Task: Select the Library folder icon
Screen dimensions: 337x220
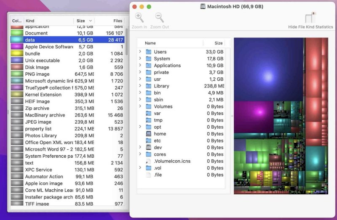Action: click(149, 86)
